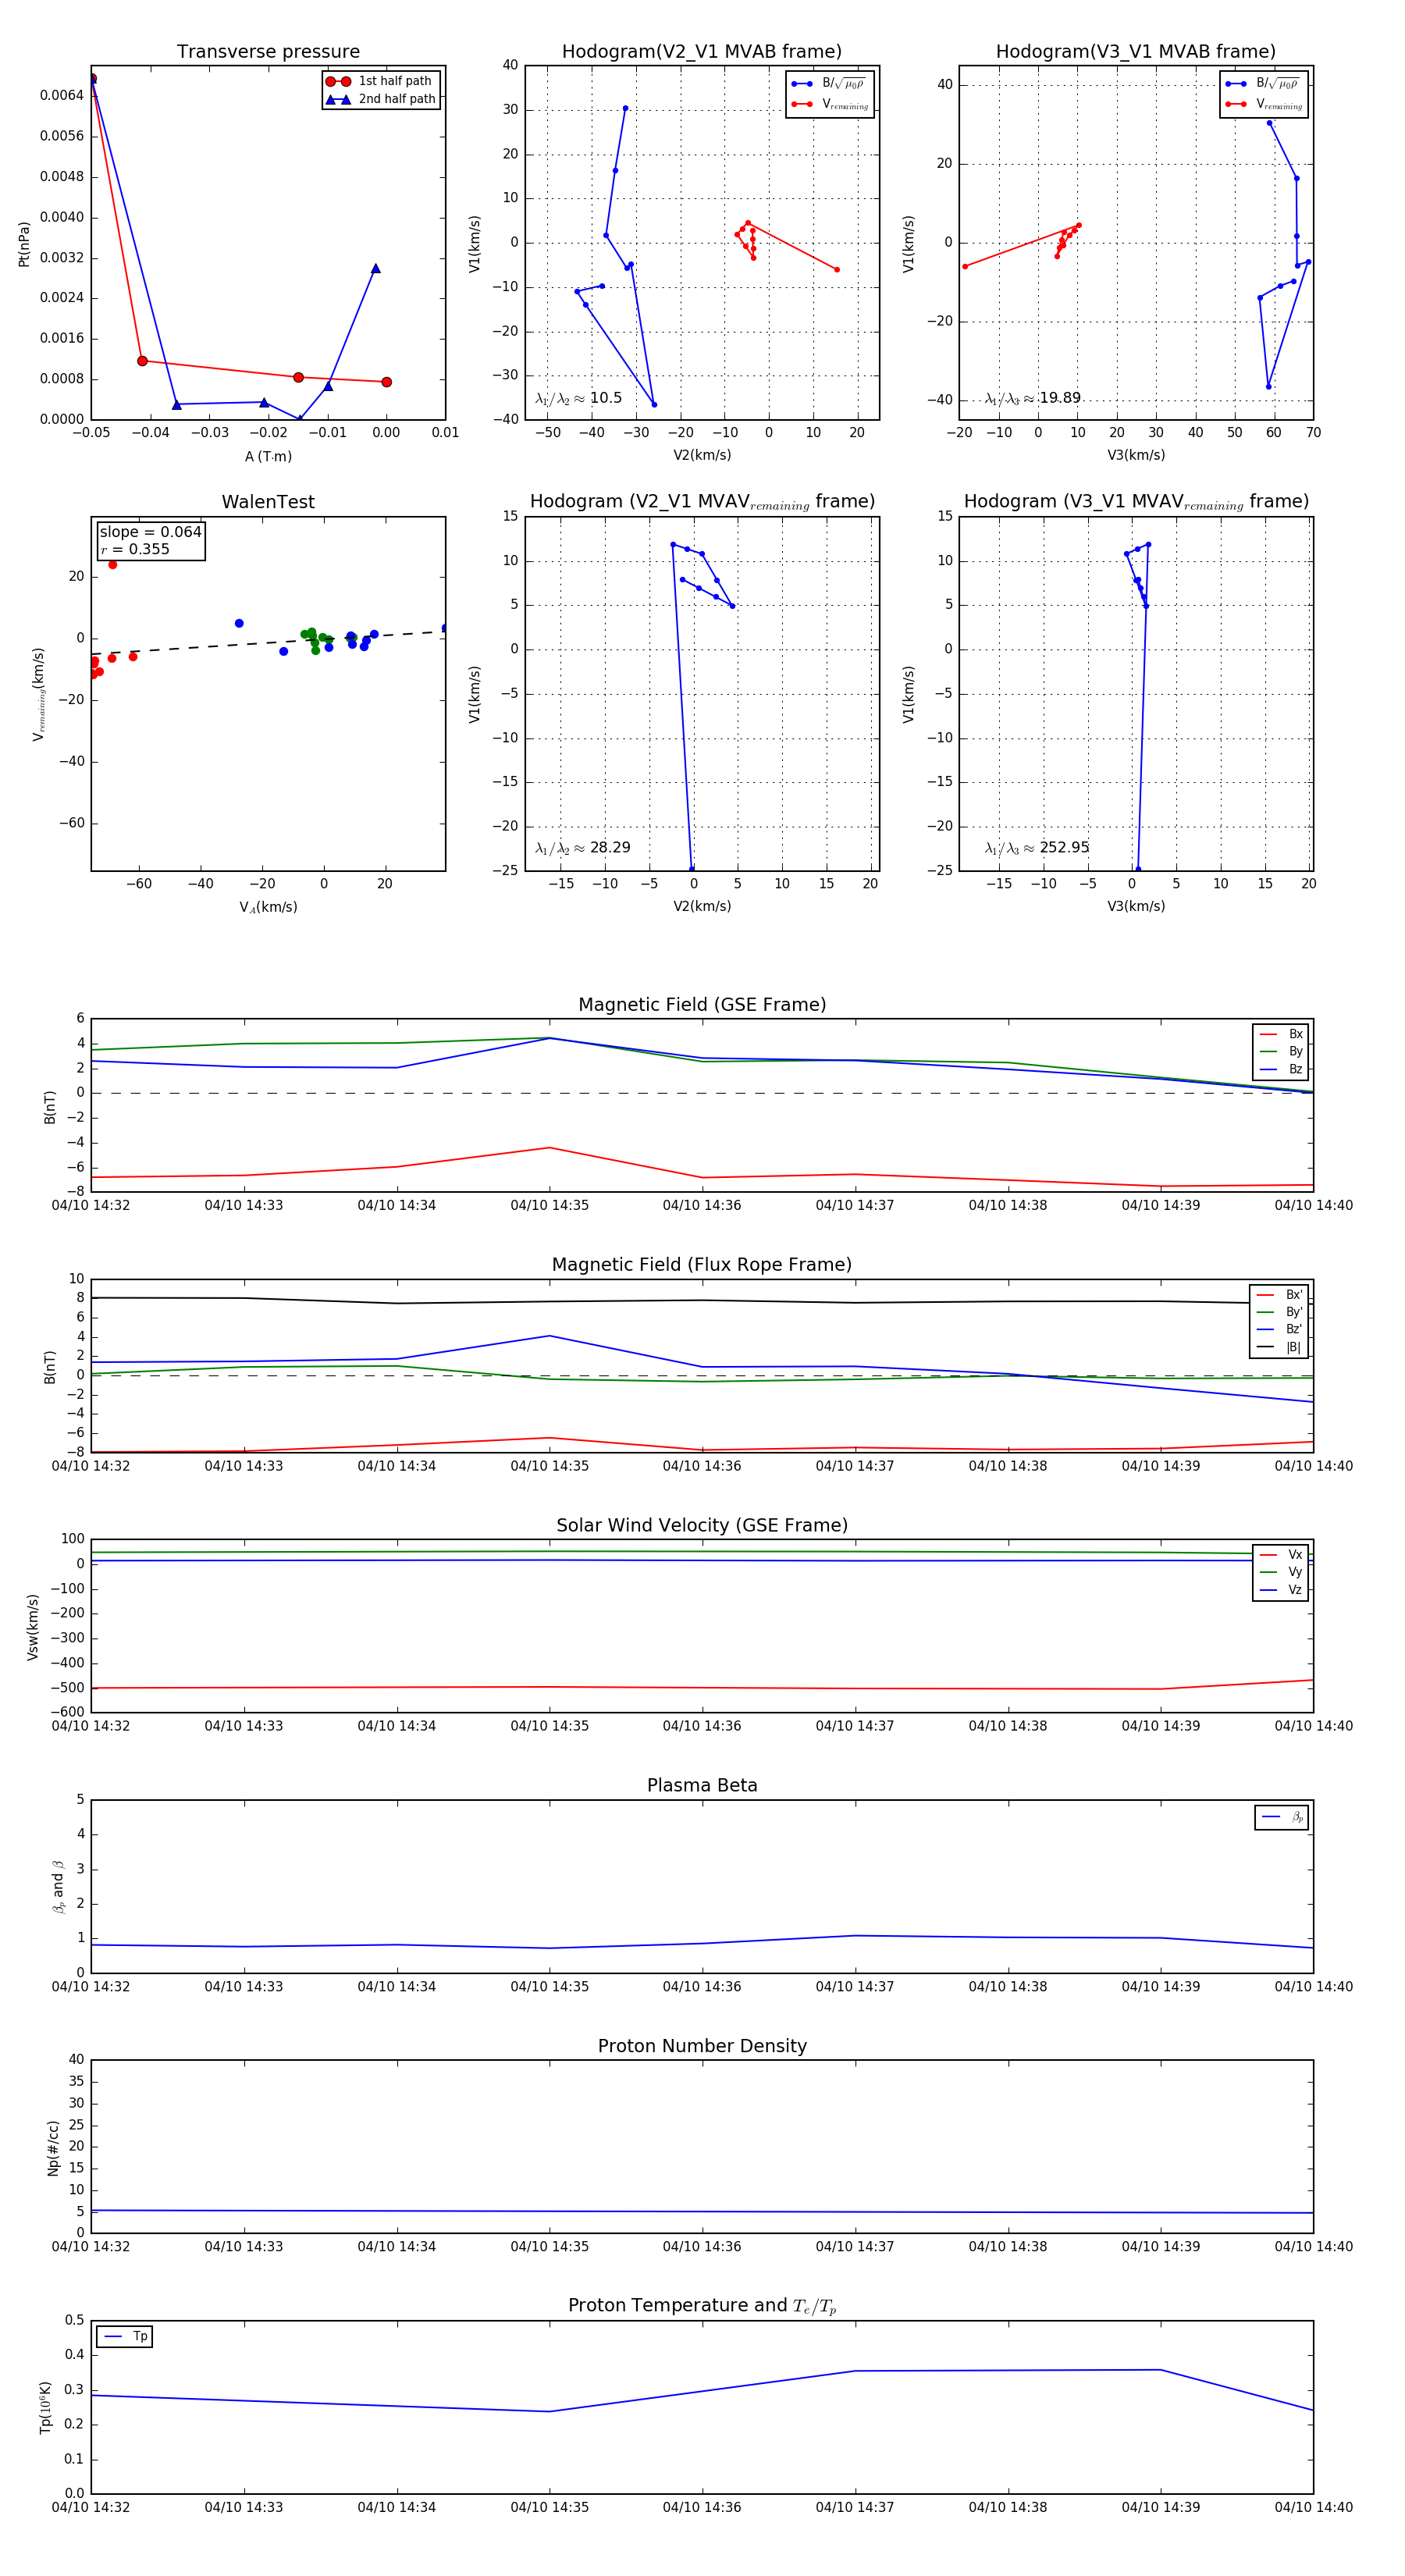Select the 'Vy' legend entry
Viewport: 1405px width, 2576px height.
(1282, 1572)
